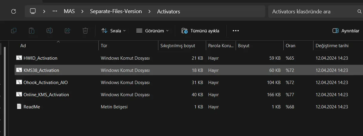
Task: Click Hayır in the Ohook_Activation_AIO row
Action: pos(214,83)
